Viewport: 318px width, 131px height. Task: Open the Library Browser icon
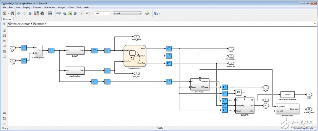36,13
